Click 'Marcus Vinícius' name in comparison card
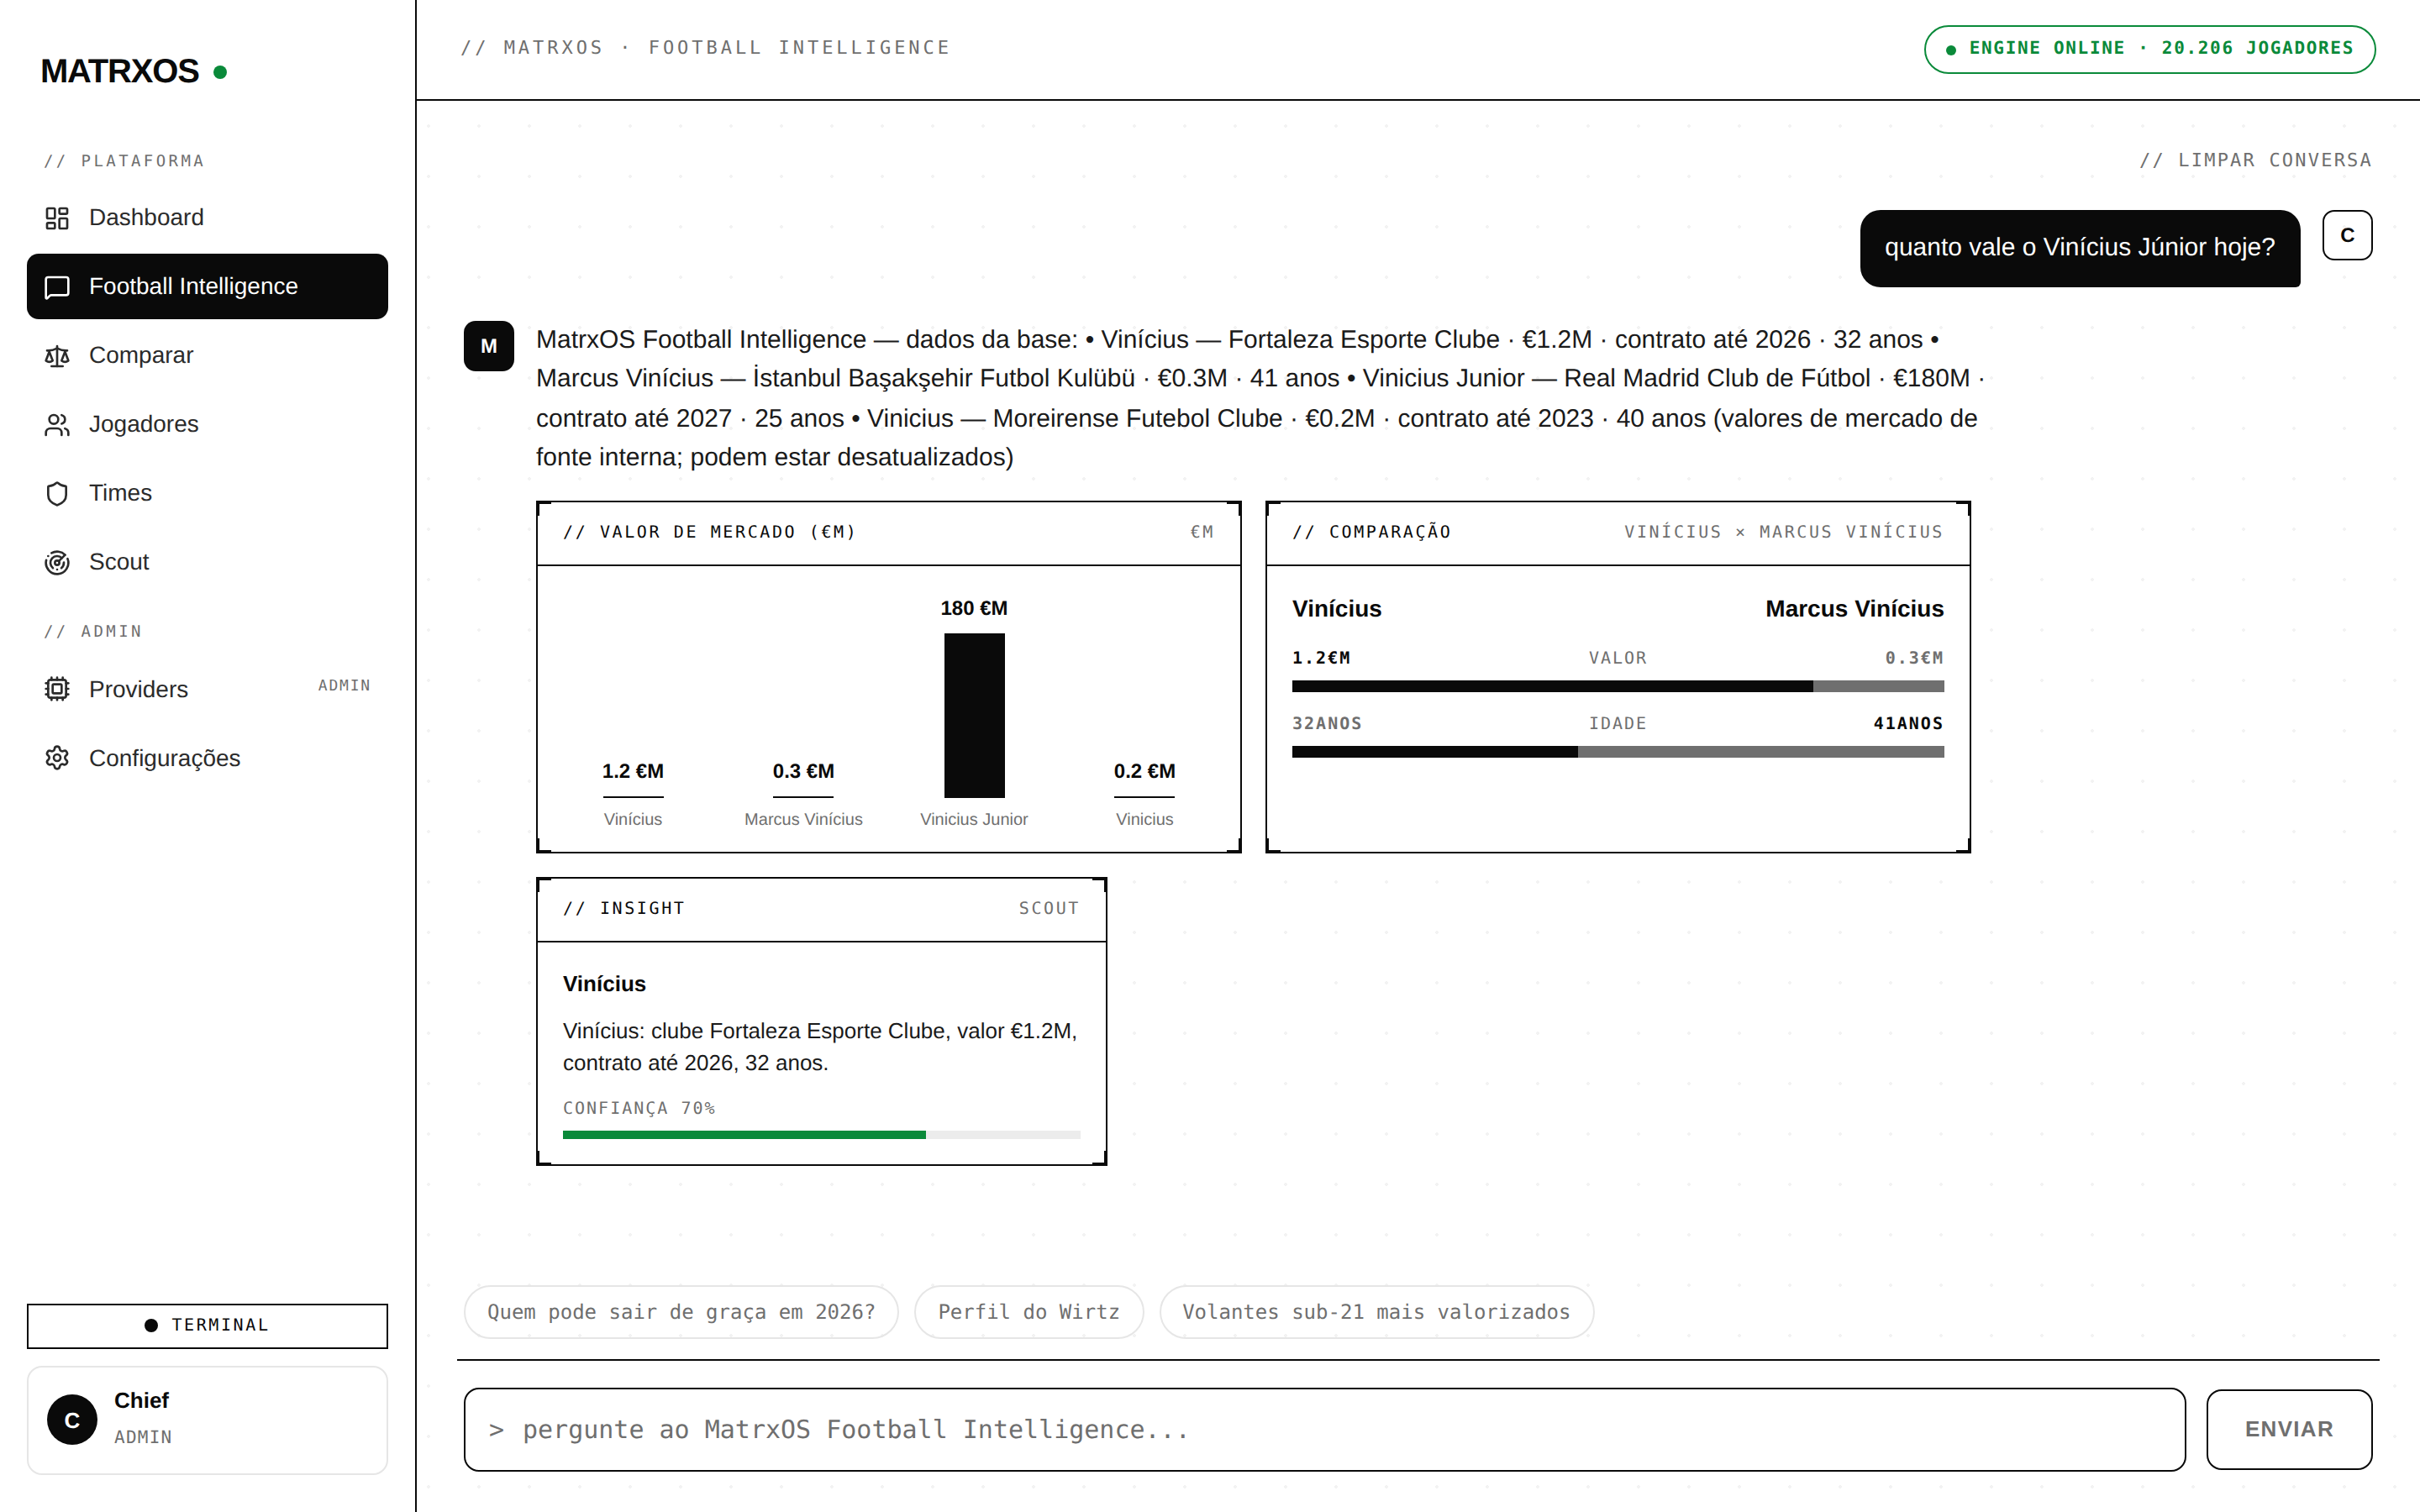 pos(1854,609)
